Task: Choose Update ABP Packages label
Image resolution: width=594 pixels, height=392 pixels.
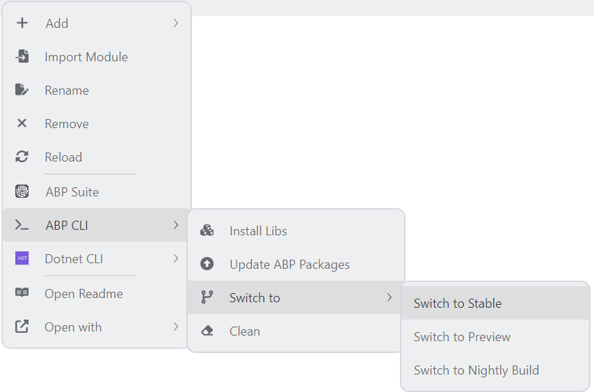Action: [289, 265]
